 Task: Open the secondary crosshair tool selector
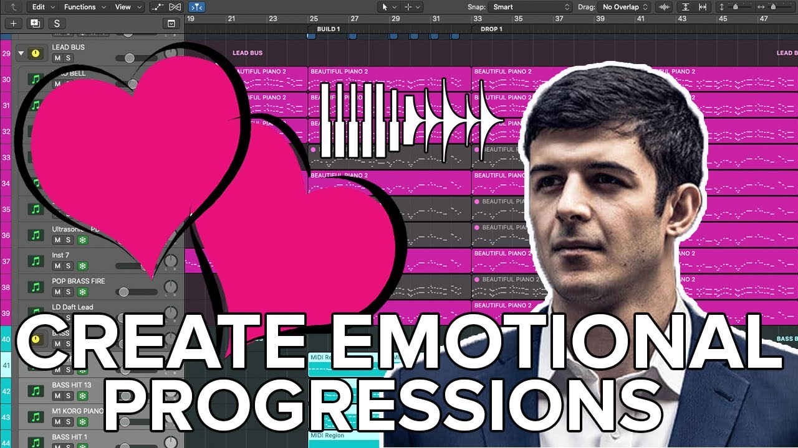pyautogui.click(x=412, y=7)
